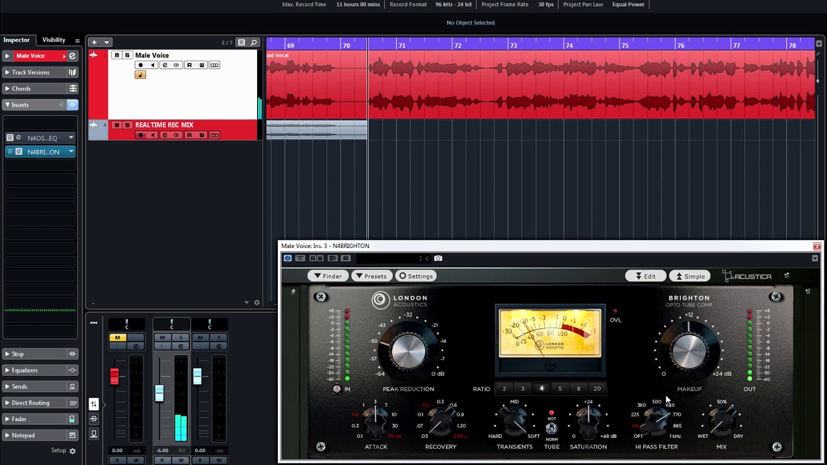Click the Simple button in plugin
827x465 pixels.
[x=691, y=276]
